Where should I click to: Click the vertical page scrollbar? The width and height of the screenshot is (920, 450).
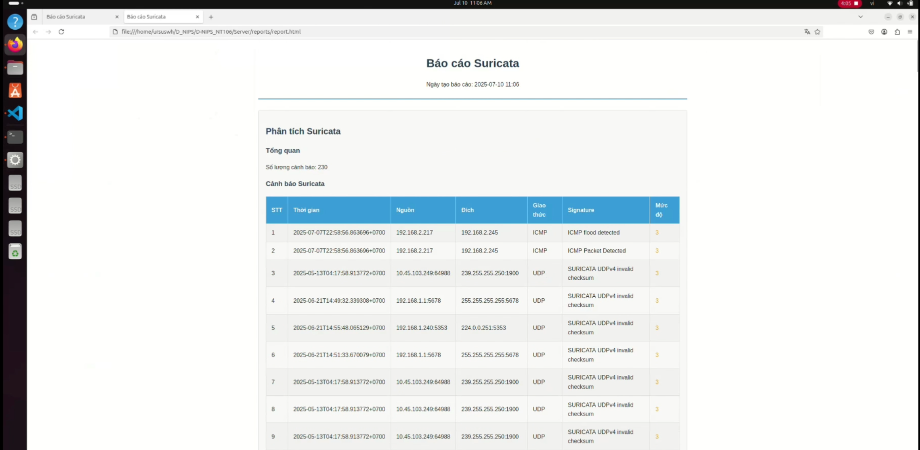tap(918, 56)
